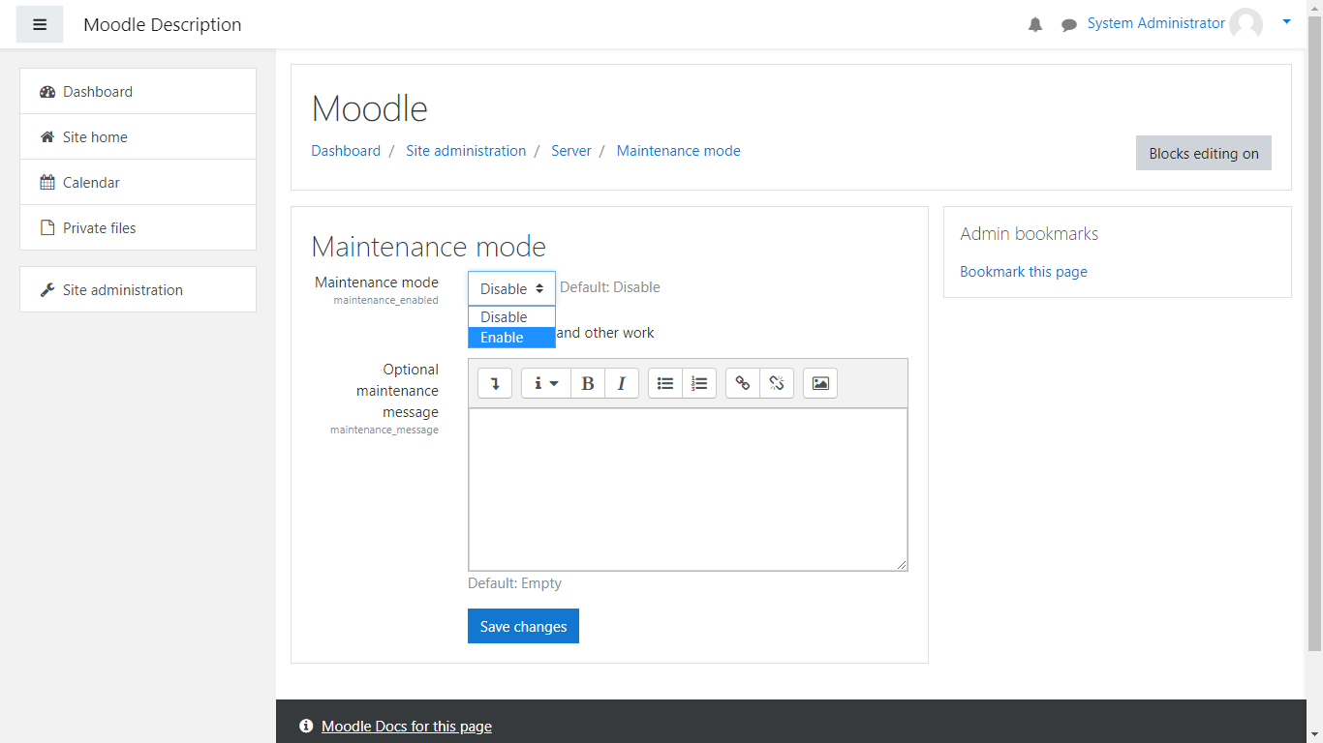Open Calendar from the side navigation

[x=91, y=182]
